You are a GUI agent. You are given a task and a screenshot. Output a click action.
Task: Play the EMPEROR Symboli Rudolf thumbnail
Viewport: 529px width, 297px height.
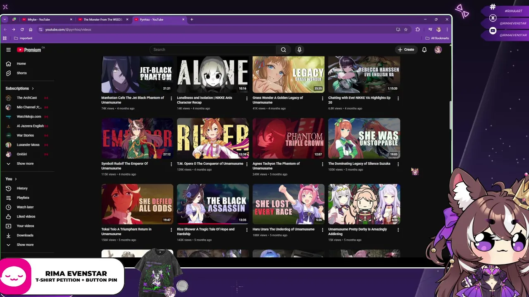pos(137,138)
